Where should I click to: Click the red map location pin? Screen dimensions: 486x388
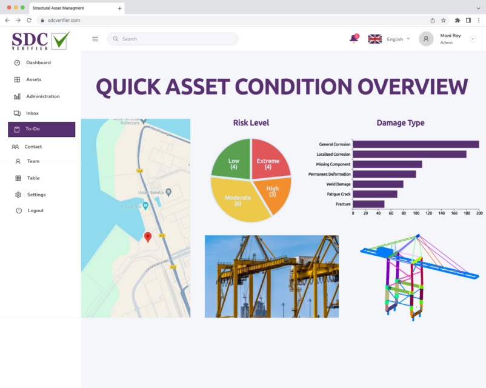(x=147, y=236)
